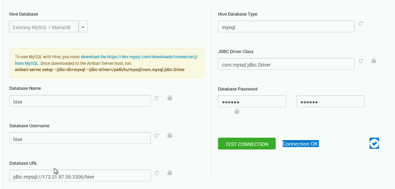Click the TEST CONNECTION button
Image resolution: width=395 pixels, height=189 pixels.
[x=247, y=144]
